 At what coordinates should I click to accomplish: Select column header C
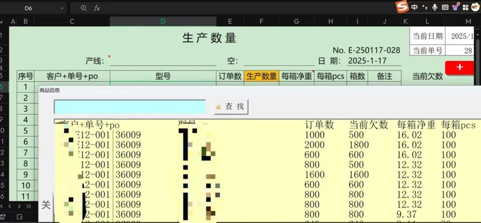tap(72, 21)
